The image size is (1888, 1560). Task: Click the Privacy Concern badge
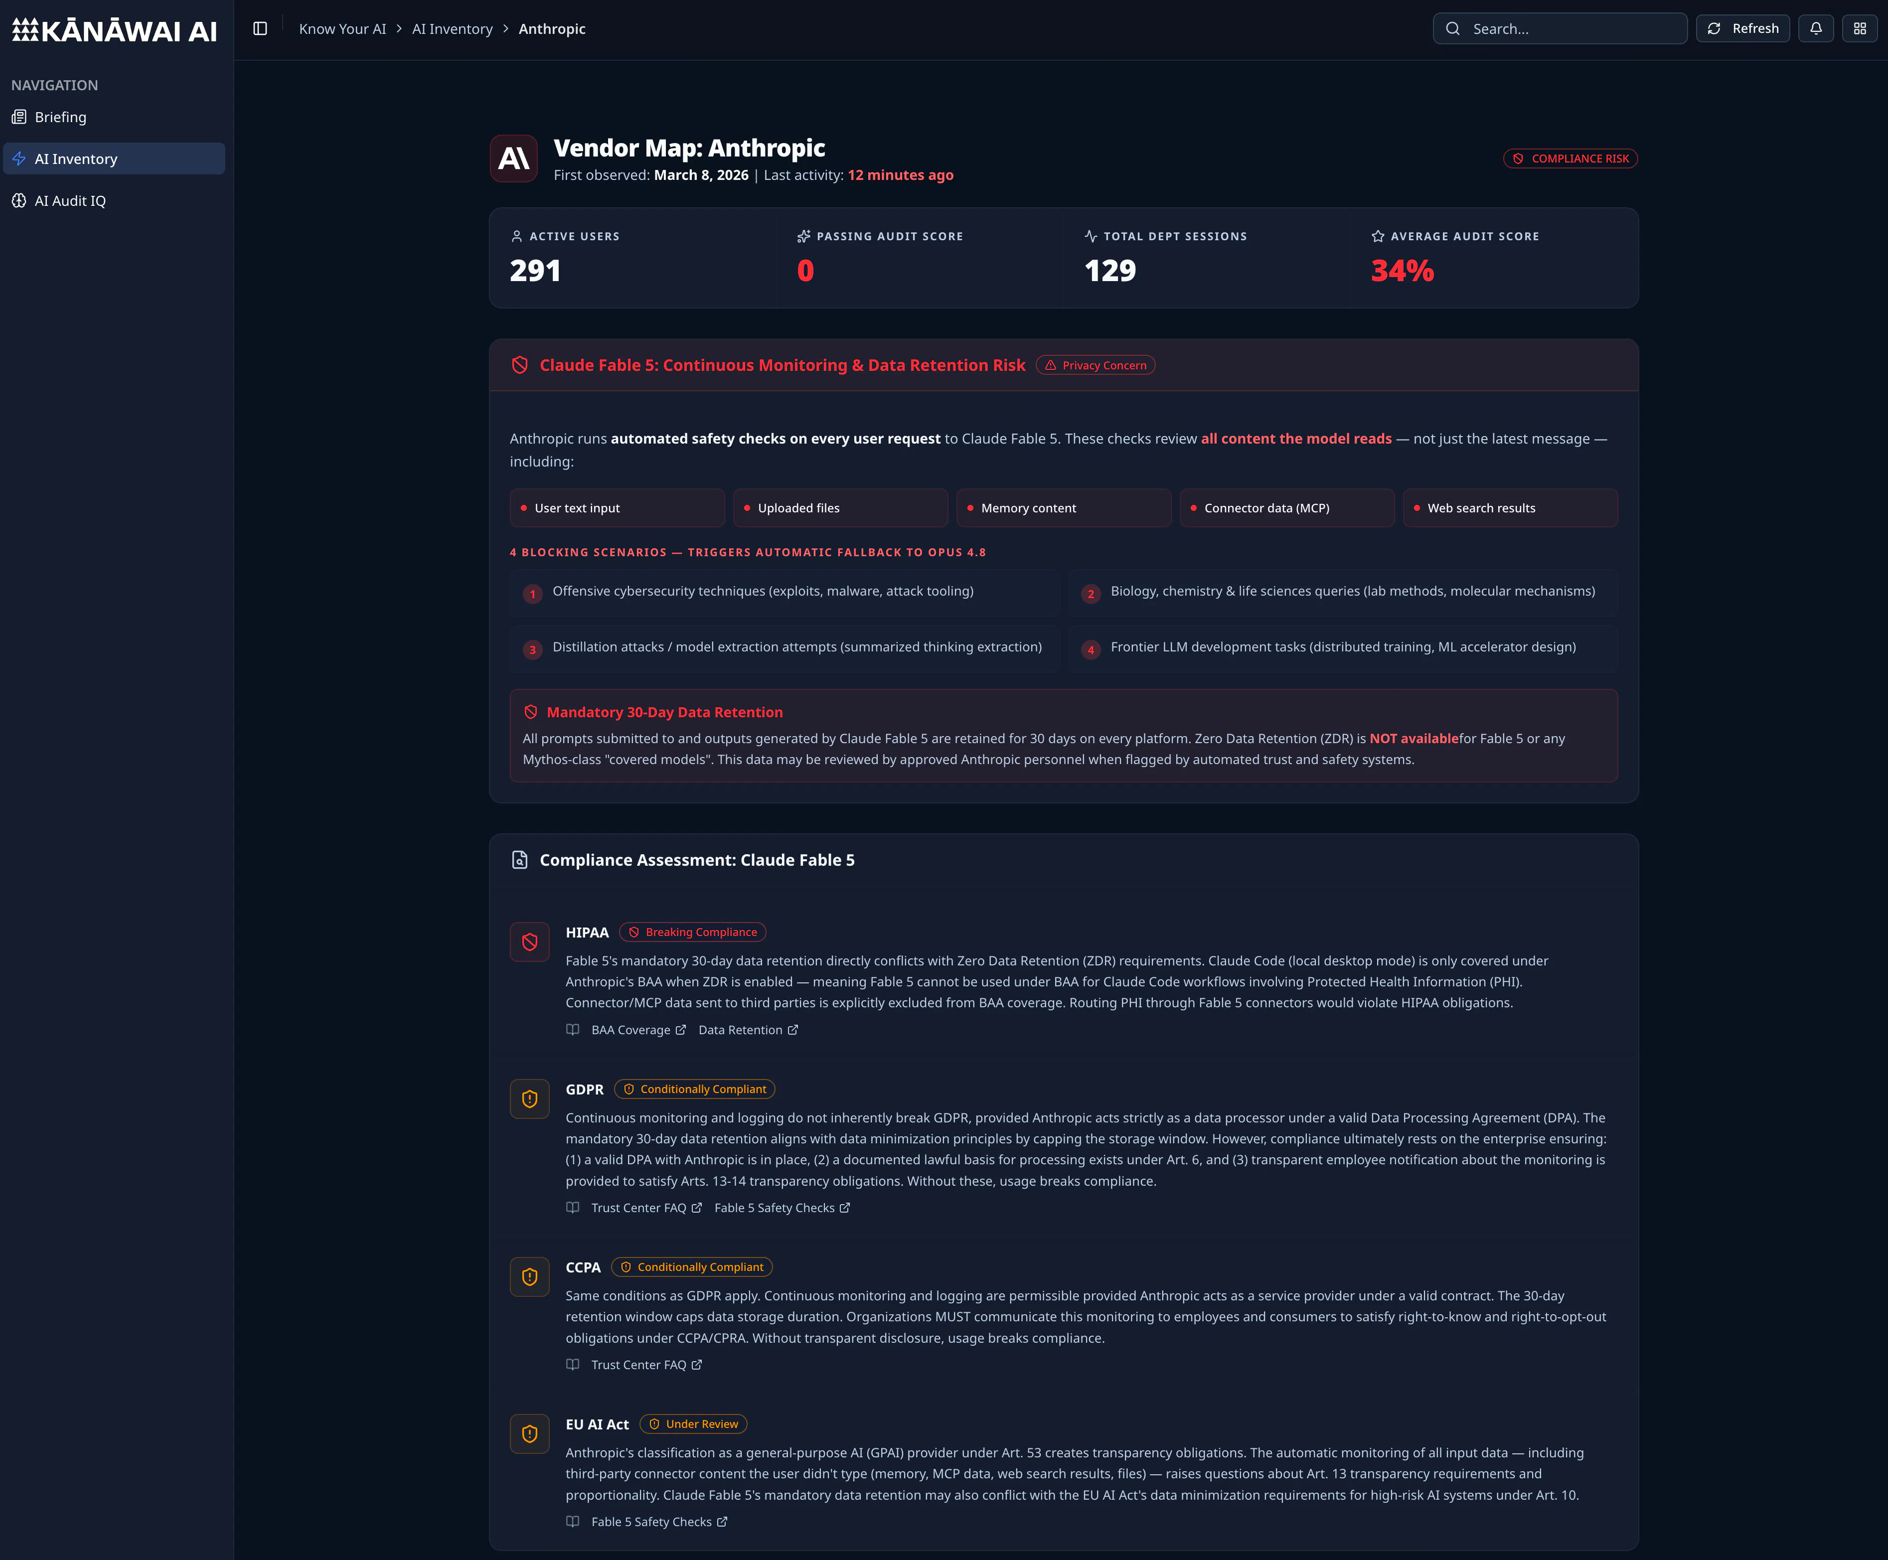(x=1096, y=366)
